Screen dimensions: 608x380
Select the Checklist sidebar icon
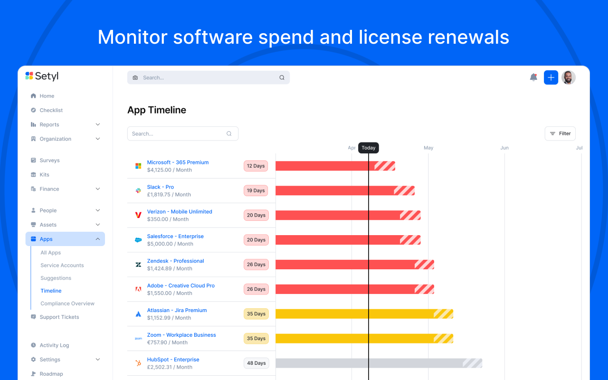pos(33,110)
